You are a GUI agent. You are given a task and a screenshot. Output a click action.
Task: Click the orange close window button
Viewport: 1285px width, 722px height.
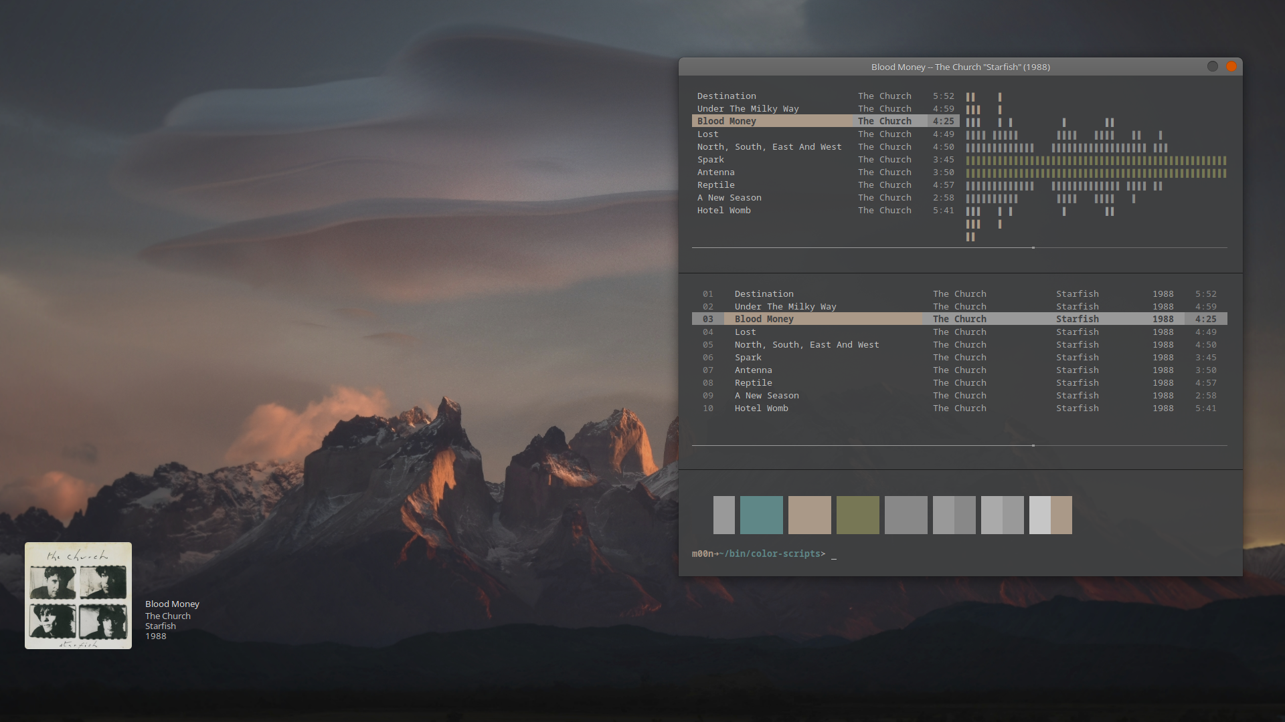[x=1231, y=66]
